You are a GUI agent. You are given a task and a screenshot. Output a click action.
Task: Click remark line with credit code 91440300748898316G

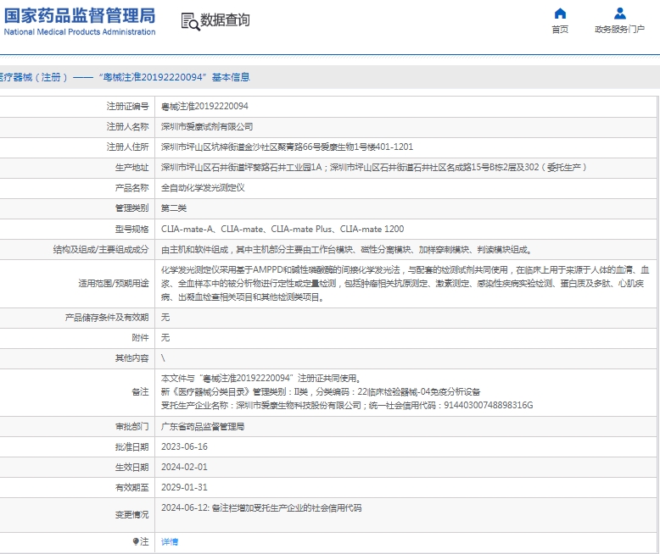click(x=347, y=405)
